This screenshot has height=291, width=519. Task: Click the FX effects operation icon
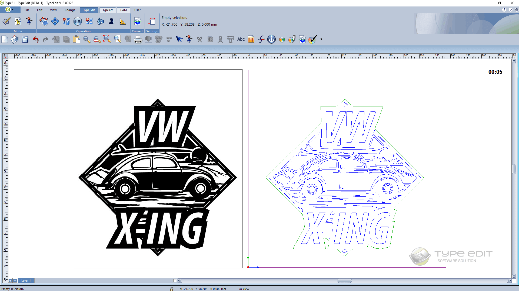coord(78,22)
